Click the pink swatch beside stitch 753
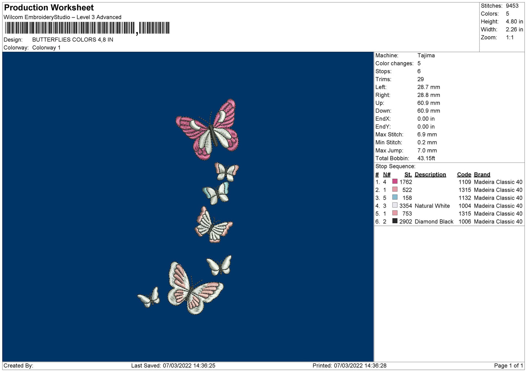Image resolution: width=527 pixels, height=372 pixels. click(x=395, y=213)
